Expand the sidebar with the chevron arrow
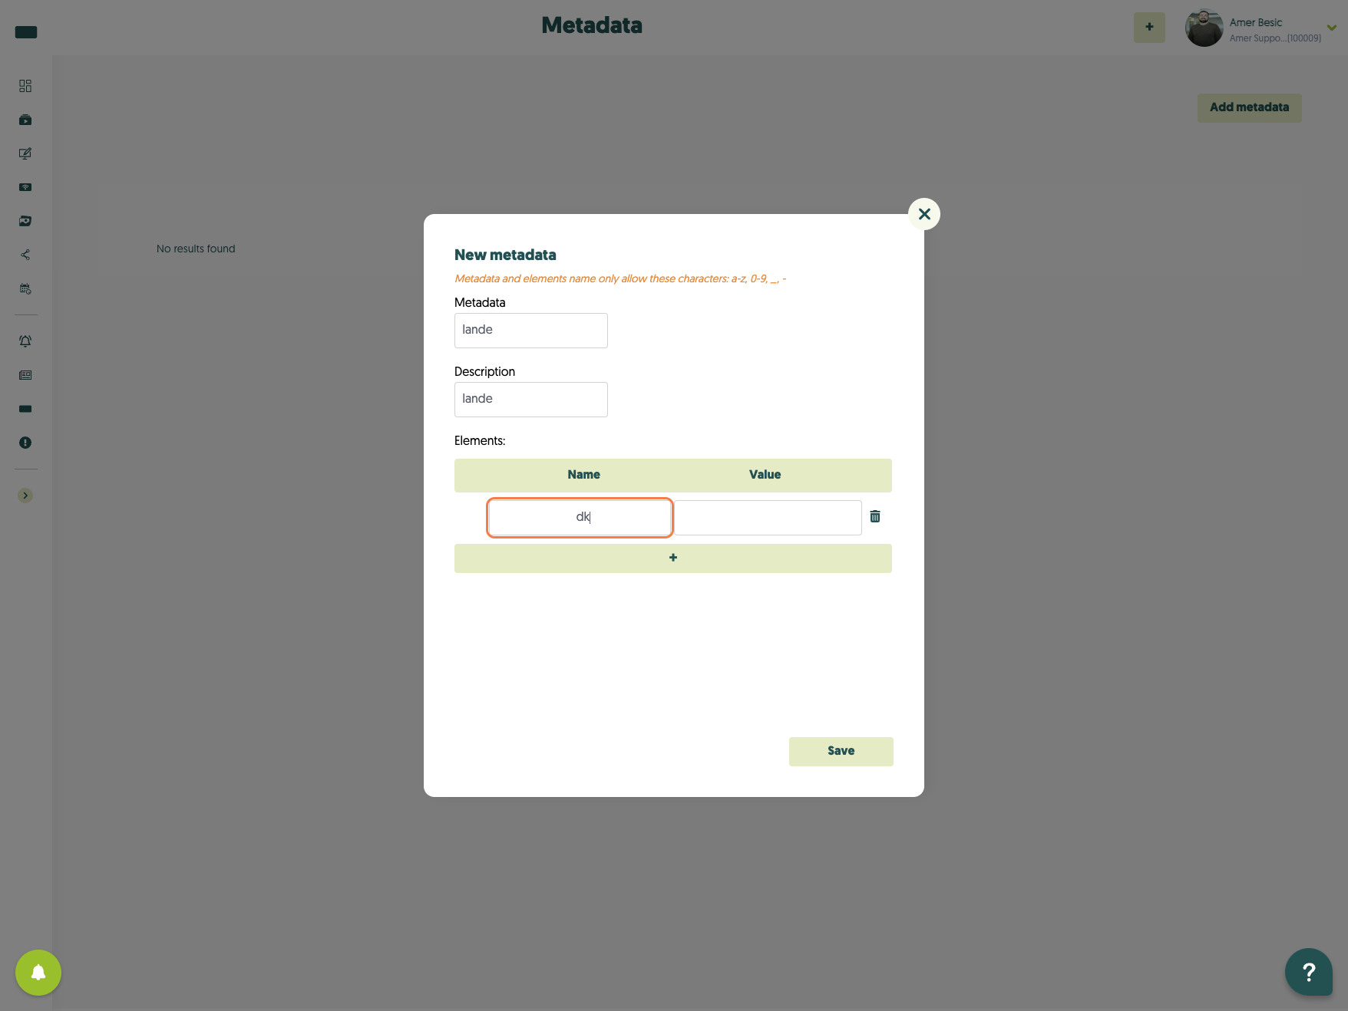 pos(25,496)
